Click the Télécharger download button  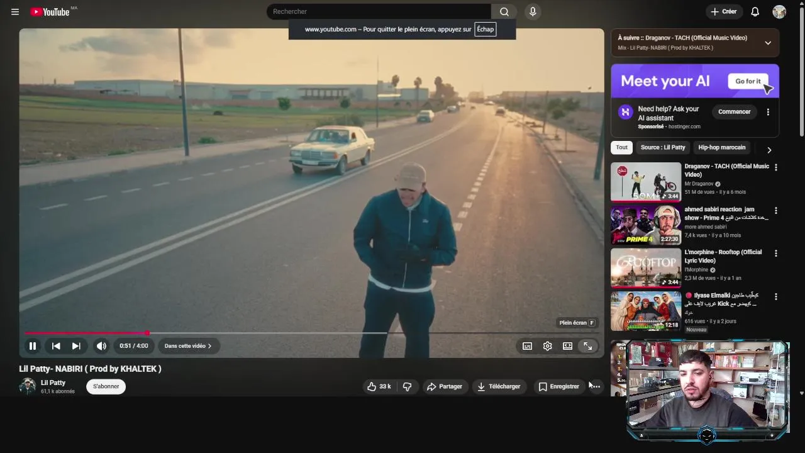(499, 386)
